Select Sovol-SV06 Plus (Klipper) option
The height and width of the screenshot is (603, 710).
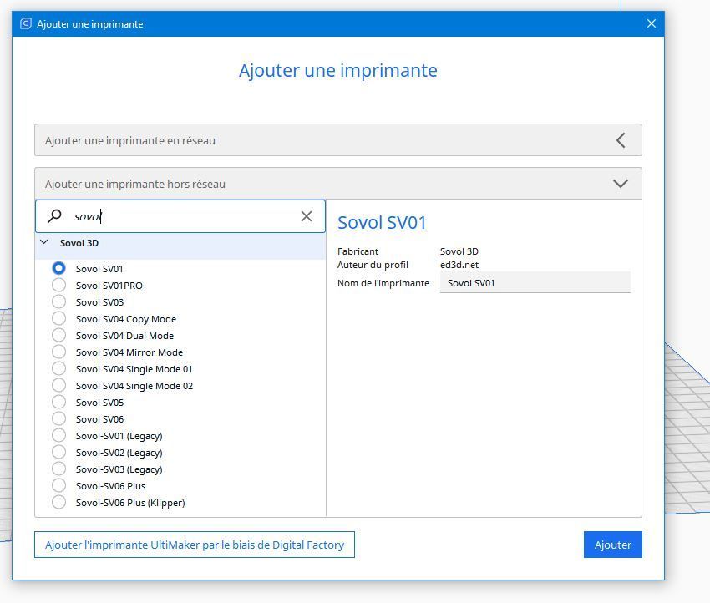(x=58, y=503)
